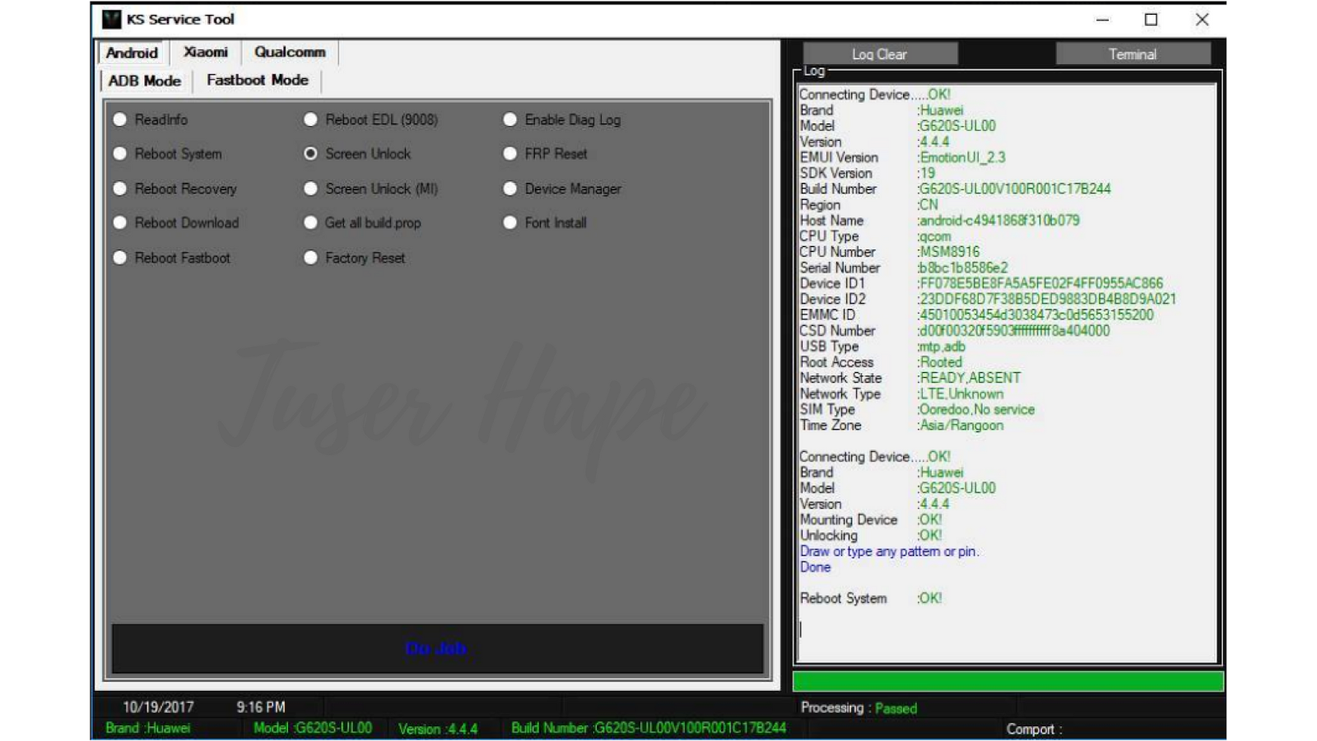Image resolution: width=1317 pixels, height=741 pixels.
Task: Select Reboot Download mode option
Action: [120, 222]
